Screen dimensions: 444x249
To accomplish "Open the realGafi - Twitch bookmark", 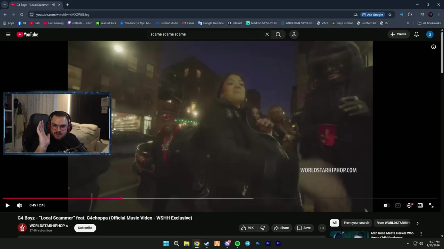I will [x=80, y=23].
